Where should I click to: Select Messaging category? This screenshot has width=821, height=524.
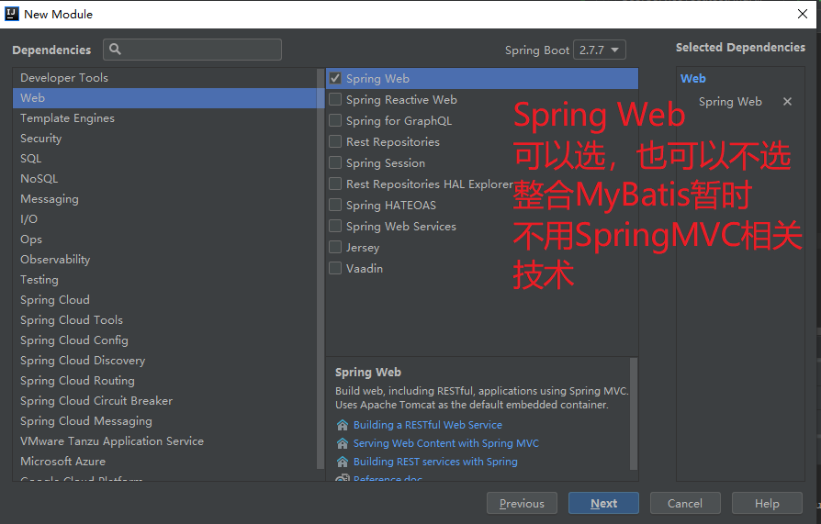pyautogui.click(x=165, y=199)
